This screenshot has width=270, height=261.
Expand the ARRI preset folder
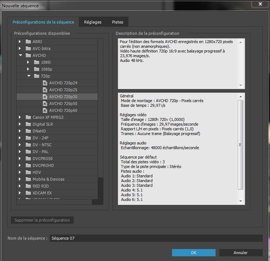tap(20, 42)
